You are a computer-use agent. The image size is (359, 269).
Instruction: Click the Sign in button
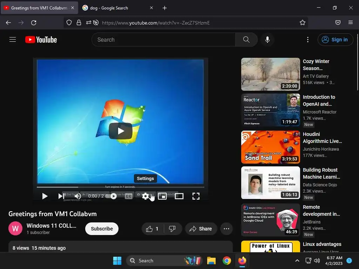click(x=335, y=40)
